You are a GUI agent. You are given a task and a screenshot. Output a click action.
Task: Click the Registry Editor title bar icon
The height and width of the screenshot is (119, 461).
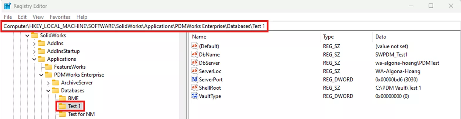tap(8, 6)
